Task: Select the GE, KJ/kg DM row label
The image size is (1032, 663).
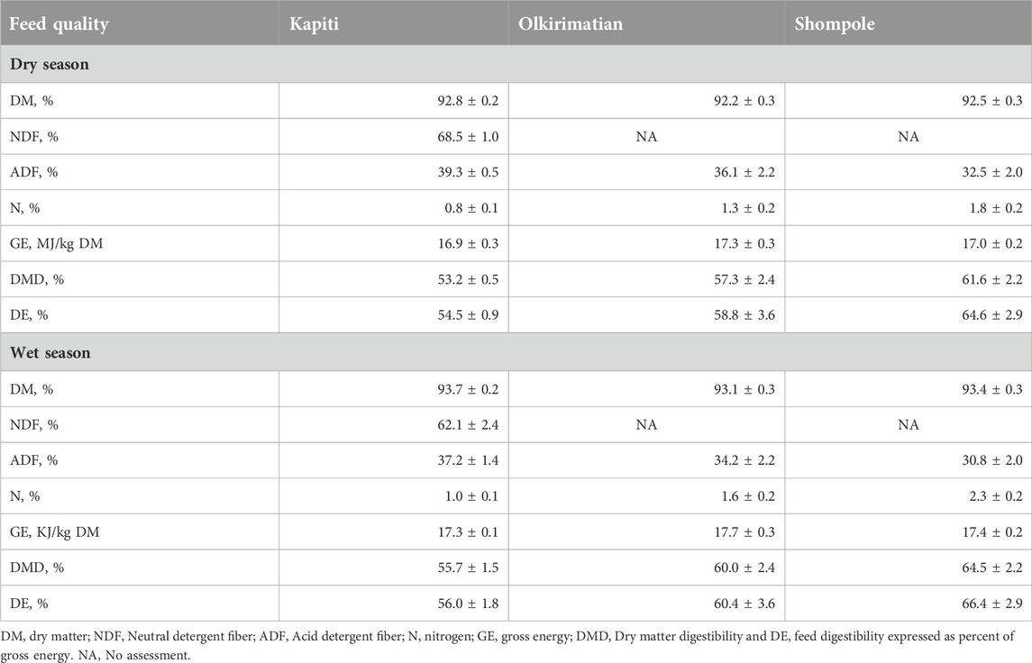Action: coord(55,532)
